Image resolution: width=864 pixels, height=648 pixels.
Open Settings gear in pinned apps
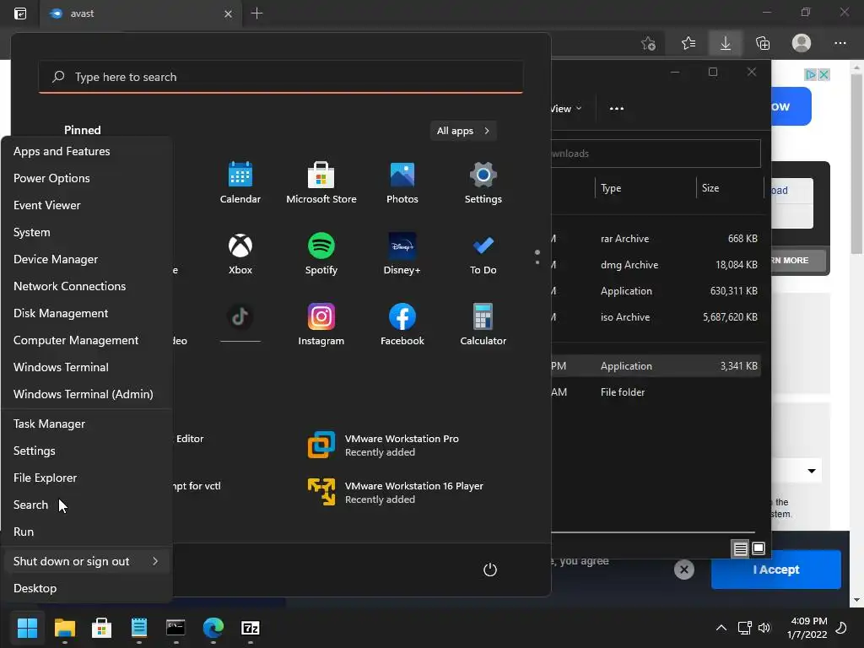(x=483, y=183)
